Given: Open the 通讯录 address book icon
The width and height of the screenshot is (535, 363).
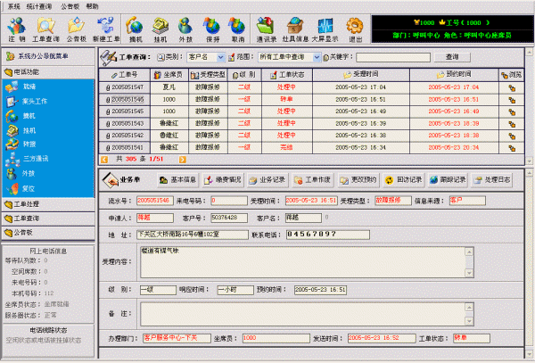Looking at the screenshot, I should (267, 28).
